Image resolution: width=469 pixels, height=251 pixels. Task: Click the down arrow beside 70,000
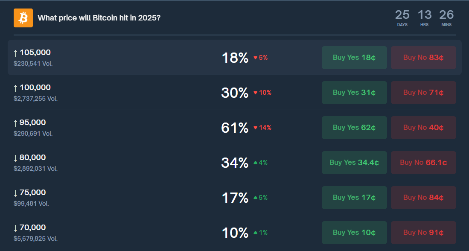pyautogui.click(x=15, y=227)
